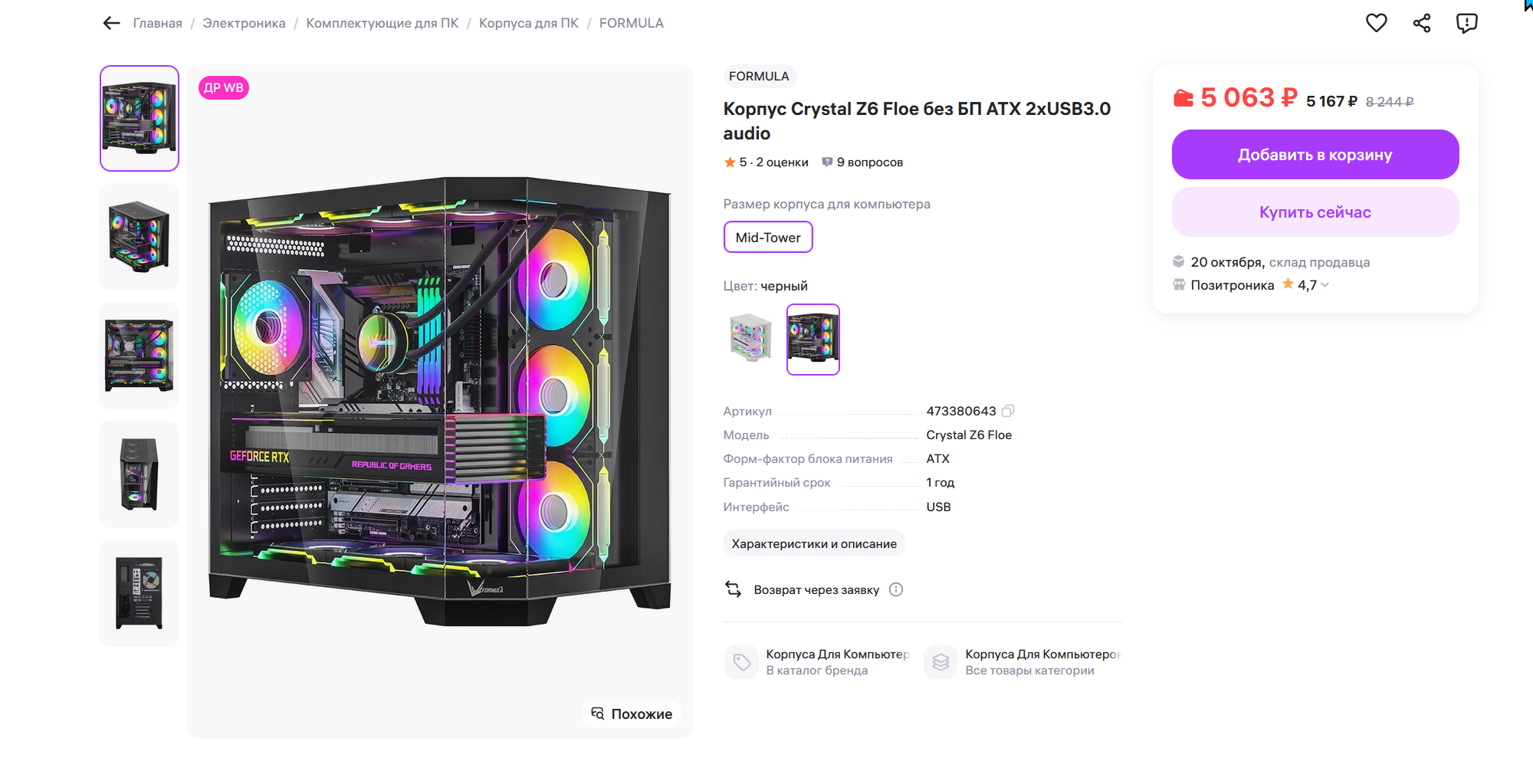Choose the black case color swatch

813,339
